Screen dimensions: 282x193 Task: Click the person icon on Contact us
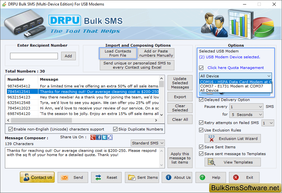coord(26,177)
